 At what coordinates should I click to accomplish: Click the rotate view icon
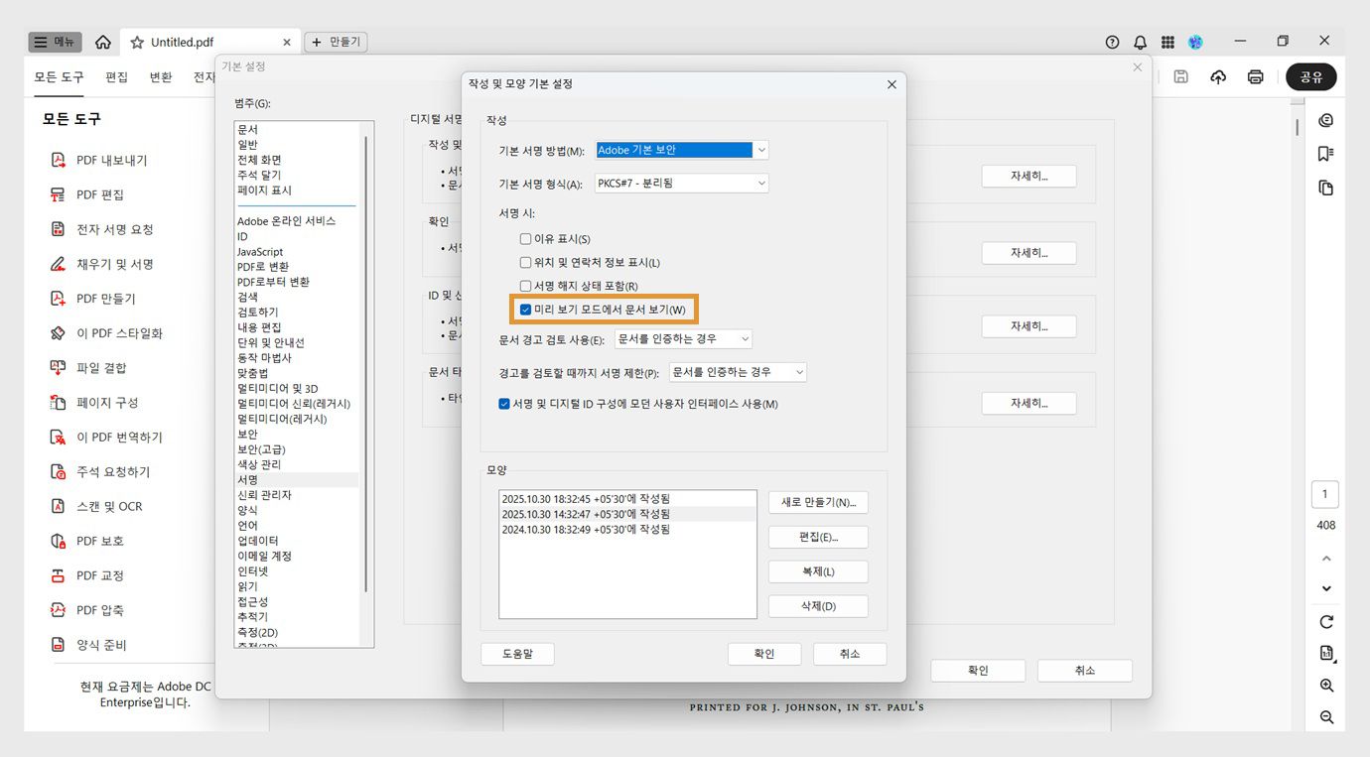point(1326,622)
